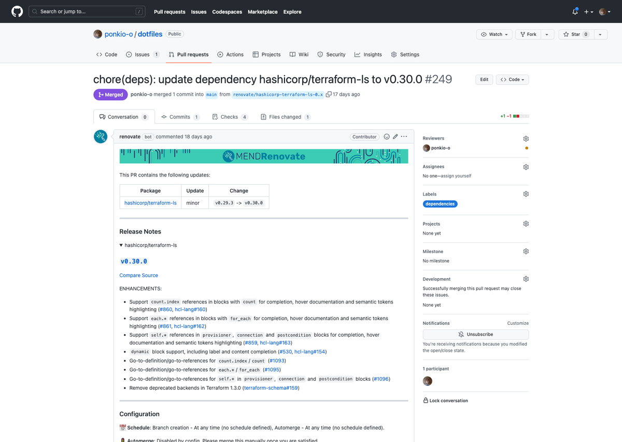The image size is (622, 442).
Task: Select the Checks tab
Action: tap(230, 117)
